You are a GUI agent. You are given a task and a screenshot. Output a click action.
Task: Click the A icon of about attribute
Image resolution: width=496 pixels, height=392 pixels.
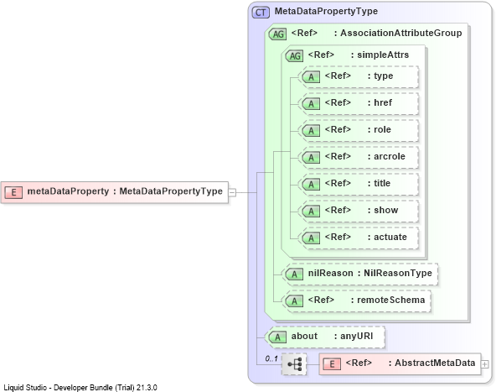(x=277, y=337)
